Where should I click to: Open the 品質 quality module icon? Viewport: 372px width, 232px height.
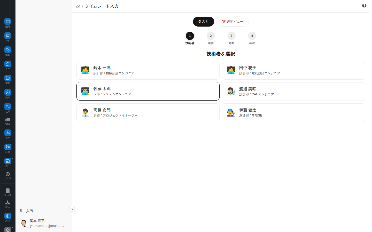click(x=8, y=92)
